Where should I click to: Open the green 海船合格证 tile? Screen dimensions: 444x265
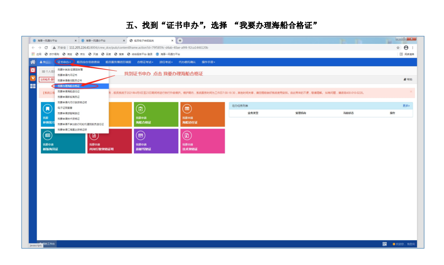coord(156,115)
